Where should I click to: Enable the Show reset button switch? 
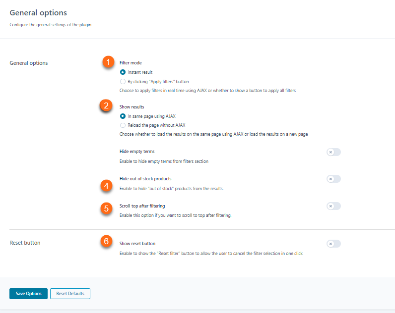pyautogui.click(x=333, y=244)
